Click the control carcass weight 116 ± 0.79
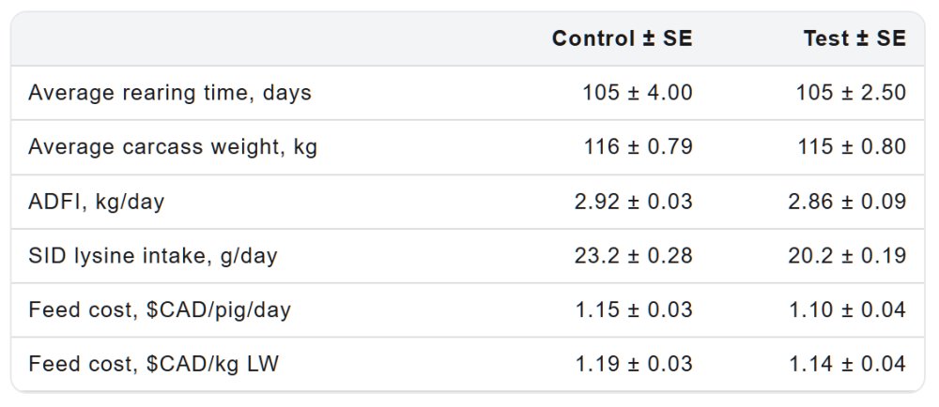939x407 pixels. pyautogui.click(x=637, y=147)
